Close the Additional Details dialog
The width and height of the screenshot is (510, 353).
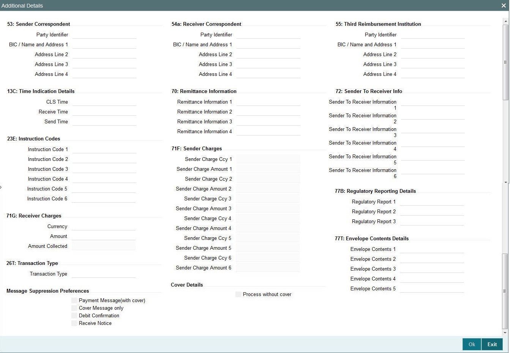click(504, 6)
